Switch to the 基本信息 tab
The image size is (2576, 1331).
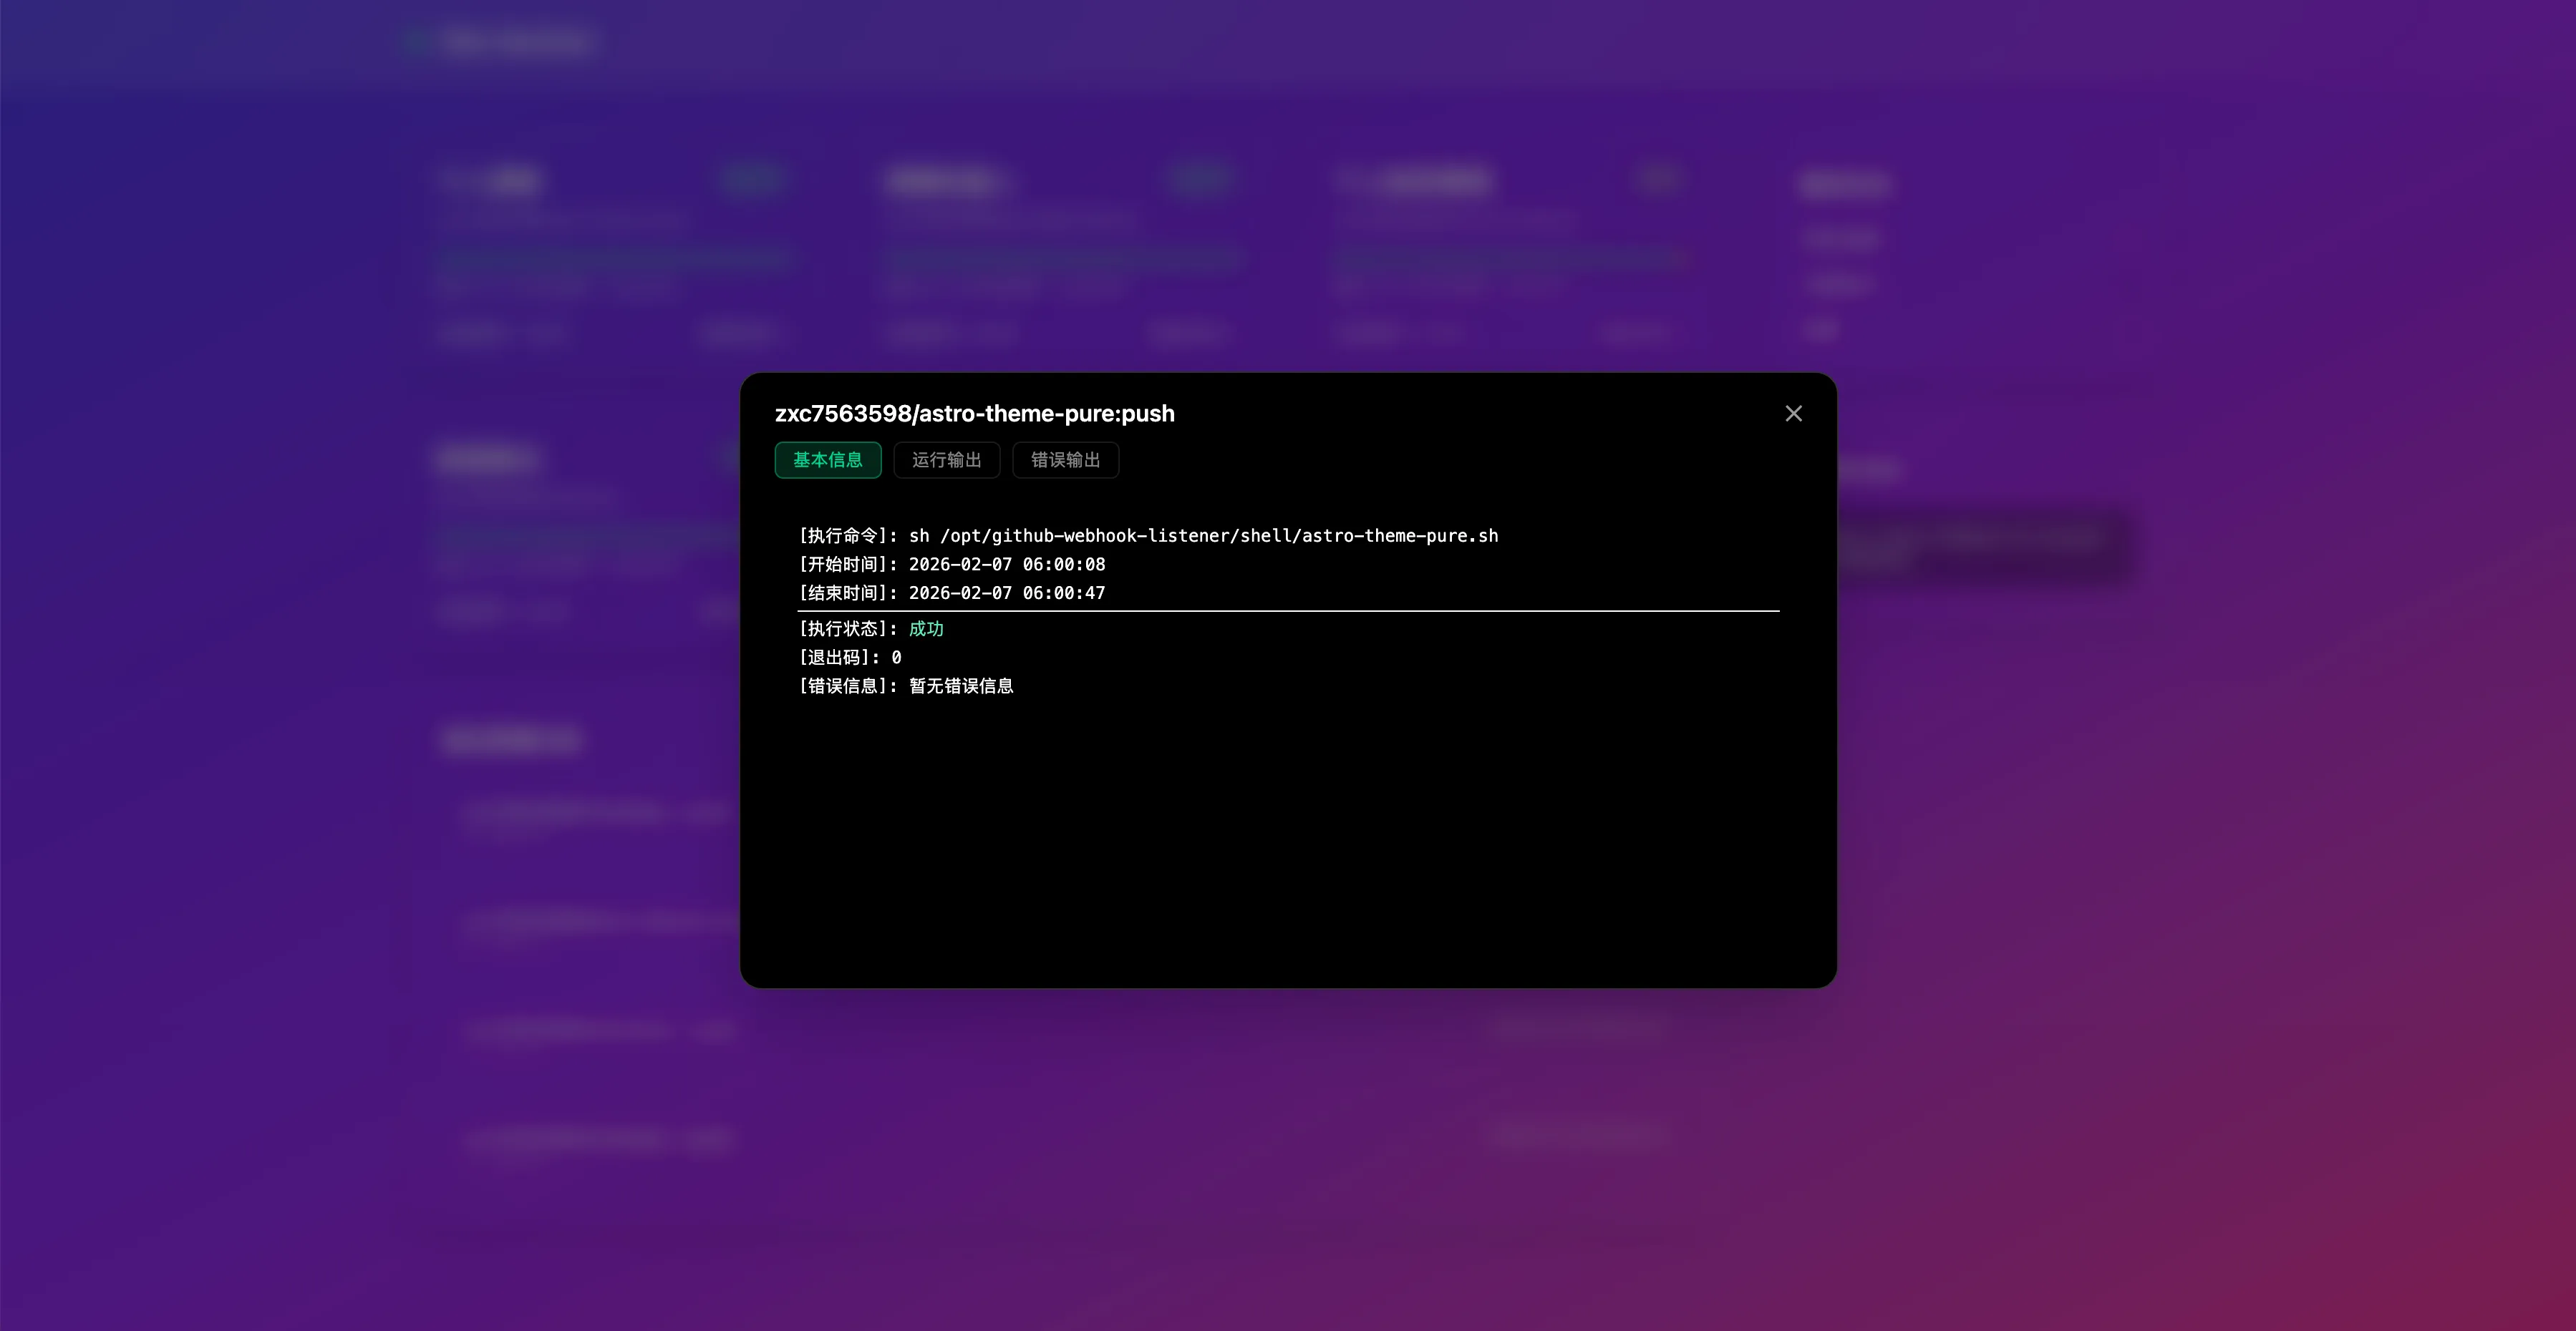click(827, 459)
